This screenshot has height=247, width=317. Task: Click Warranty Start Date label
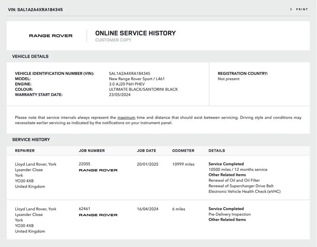click(x=39, y=95)
